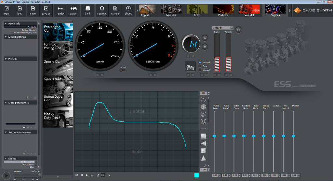
Task: Click the reset icon beside engine dropdown
Action: 238,30
